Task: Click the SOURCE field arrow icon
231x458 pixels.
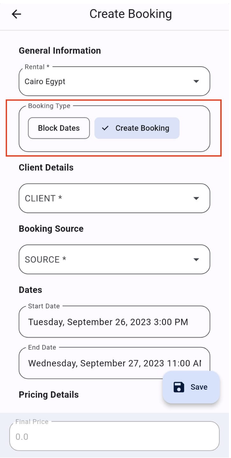Action: coord(196,260)
